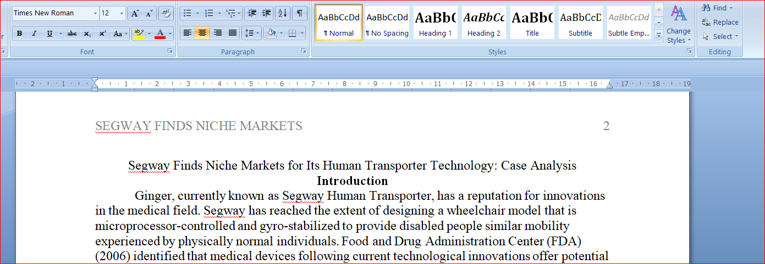Image resolution: width=765 pixels, height=264 pixels.
Task: Expand the highlight color arrow
Action: point(148,33)
